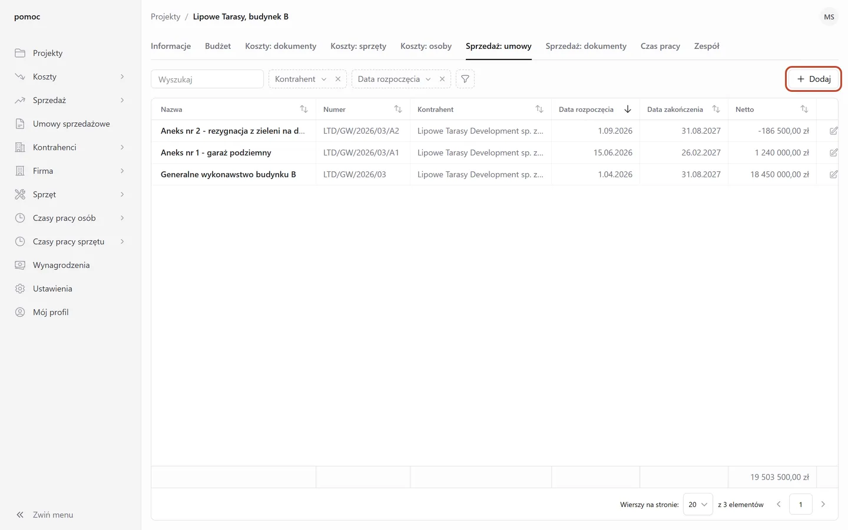The width and height of the screenshot is (848, 530).
Task: Go to next page arrow
Action: pos(823,504)
